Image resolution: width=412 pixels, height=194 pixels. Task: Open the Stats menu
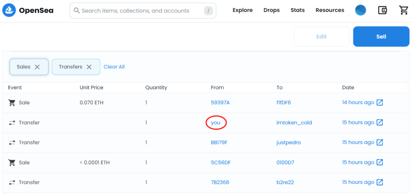pos(298,10)
